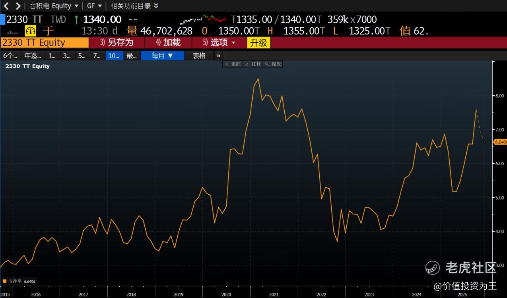
Task: Click the 市净率 6.6406 legend label
Action: pos(21,281)
